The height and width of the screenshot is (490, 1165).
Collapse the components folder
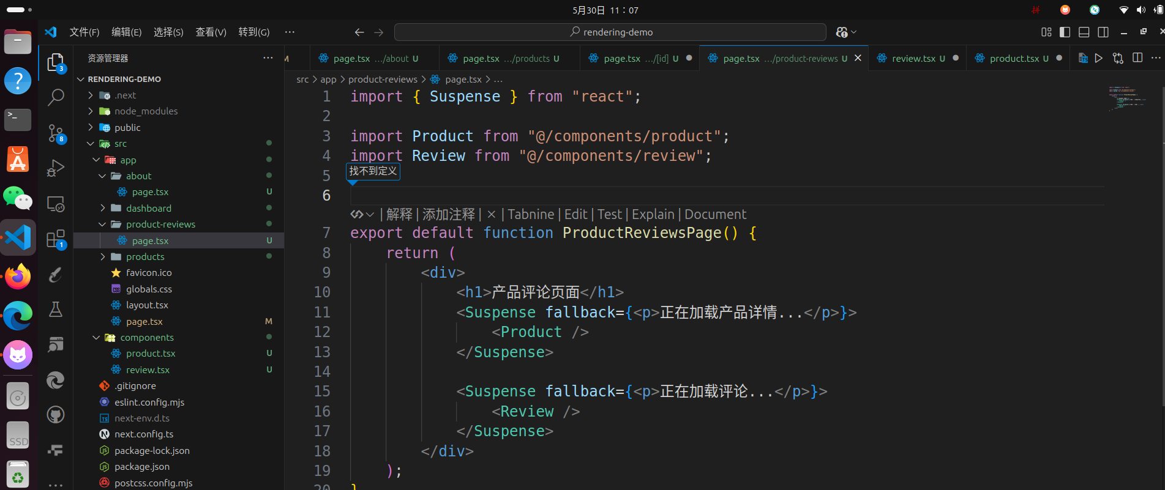pos(147,338)
